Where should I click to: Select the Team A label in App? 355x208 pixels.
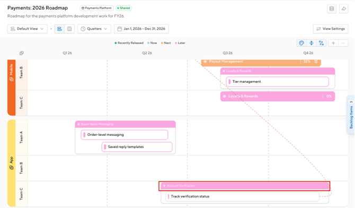tap(21, 137)
